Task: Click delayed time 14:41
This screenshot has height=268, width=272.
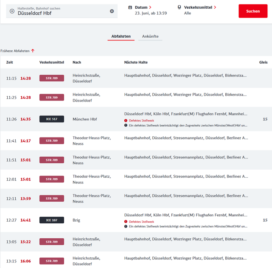Action: click(x=25, y=220)
